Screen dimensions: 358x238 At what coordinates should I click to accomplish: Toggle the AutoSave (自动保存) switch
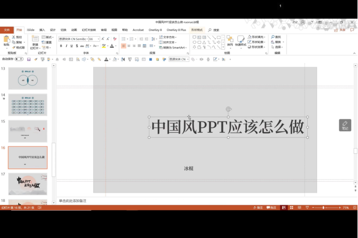pos(19,59)
